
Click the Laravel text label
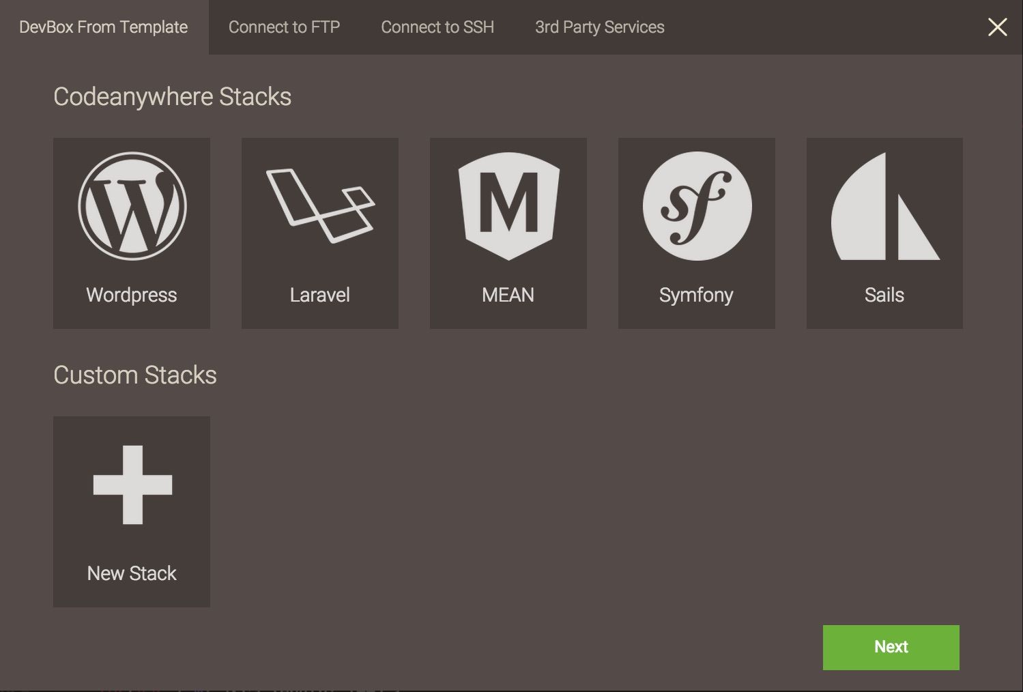pos(320,295)
